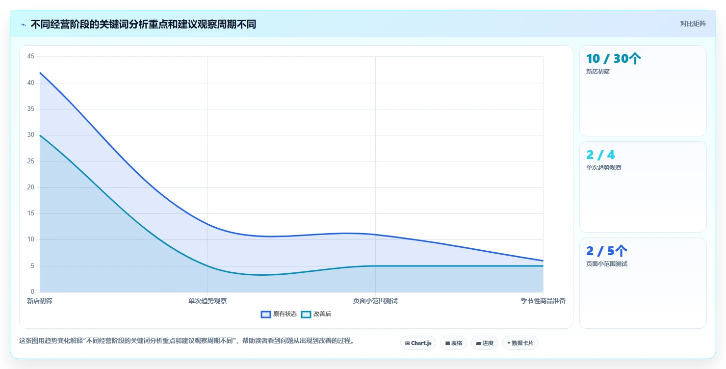Click the lightning icon beside the title
The height and width of the screenshot is (369, 726).
pos(23,25)
